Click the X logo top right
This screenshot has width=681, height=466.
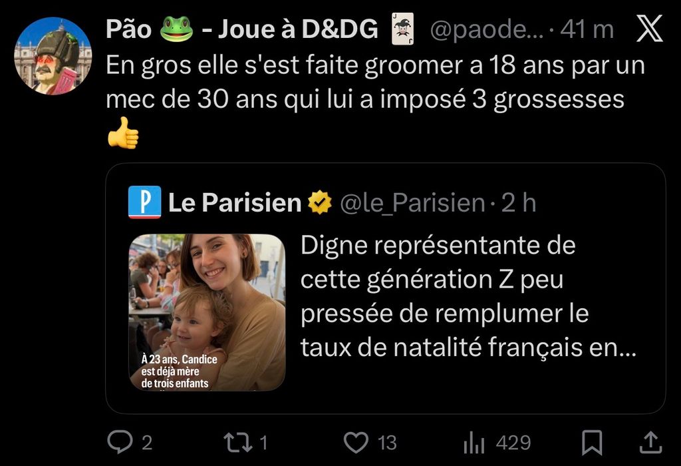(650, 28)
